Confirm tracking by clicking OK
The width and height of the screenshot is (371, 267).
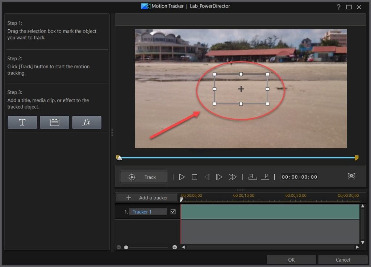click(x=291, y=259)
